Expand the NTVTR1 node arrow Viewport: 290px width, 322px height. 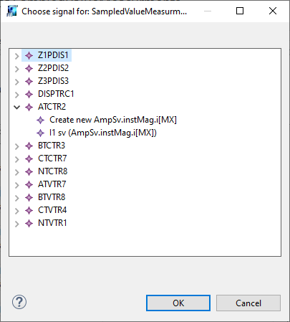click(16, 224)
